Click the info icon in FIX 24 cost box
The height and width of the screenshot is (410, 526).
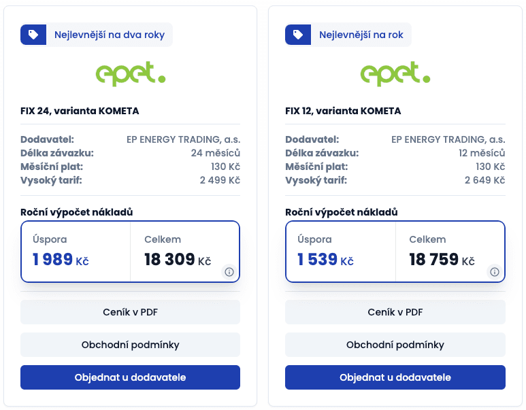click(229, 272)
